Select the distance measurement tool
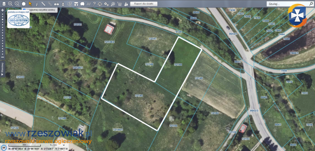 point(43,4)
